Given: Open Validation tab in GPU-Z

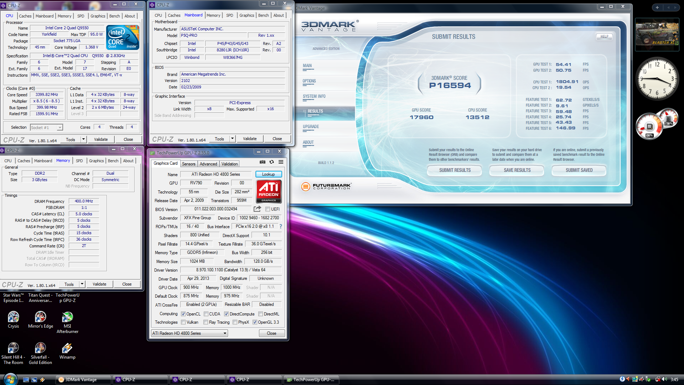Looking at the screenshot, I should 229,164.
